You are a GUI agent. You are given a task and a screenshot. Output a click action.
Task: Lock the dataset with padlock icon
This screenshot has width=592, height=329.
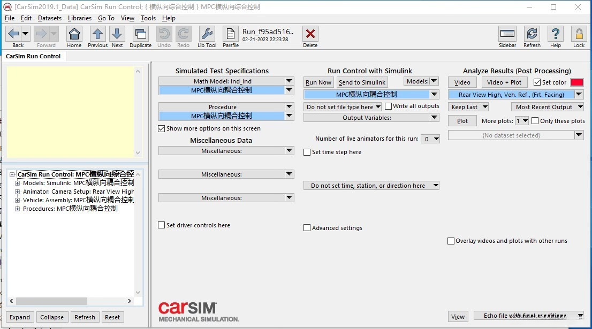point(579,34)
